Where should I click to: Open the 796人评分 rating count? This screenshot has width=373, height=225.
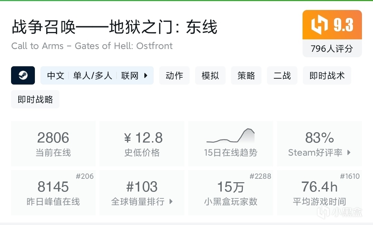click(x=332, y=49)
